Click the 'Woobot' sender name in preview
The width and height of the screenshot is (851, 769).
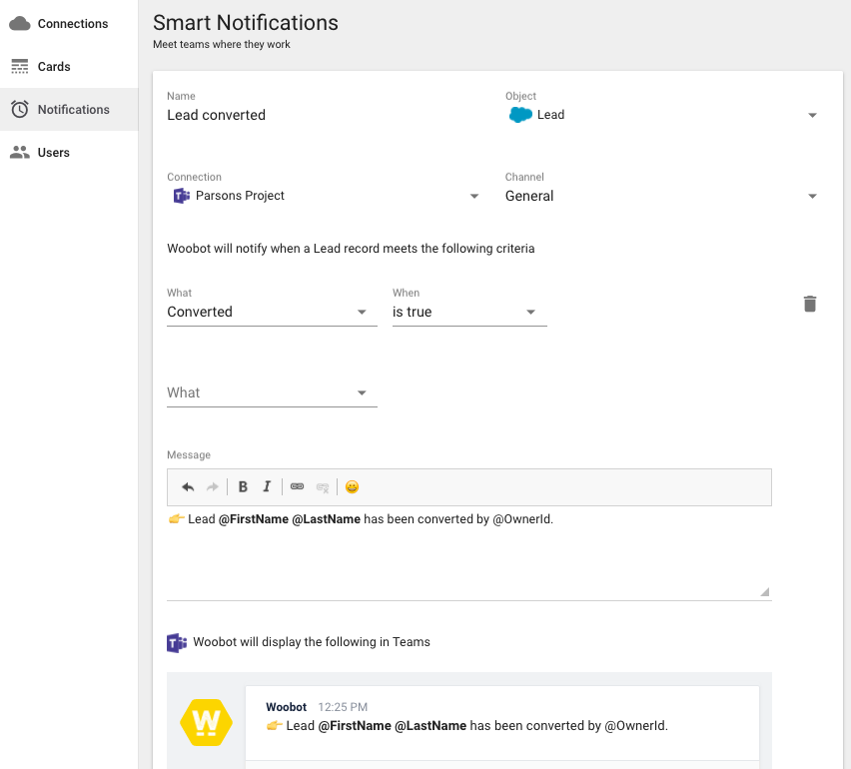[286, 707]
